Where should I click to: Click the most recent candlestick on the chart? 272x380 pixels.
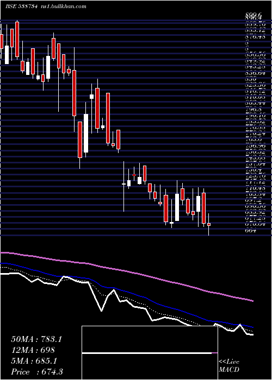coord(208,224)
